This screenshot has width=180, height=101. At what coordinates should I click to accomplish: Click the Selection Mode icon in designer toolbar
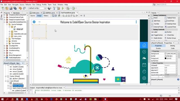[x=53, y=16]
